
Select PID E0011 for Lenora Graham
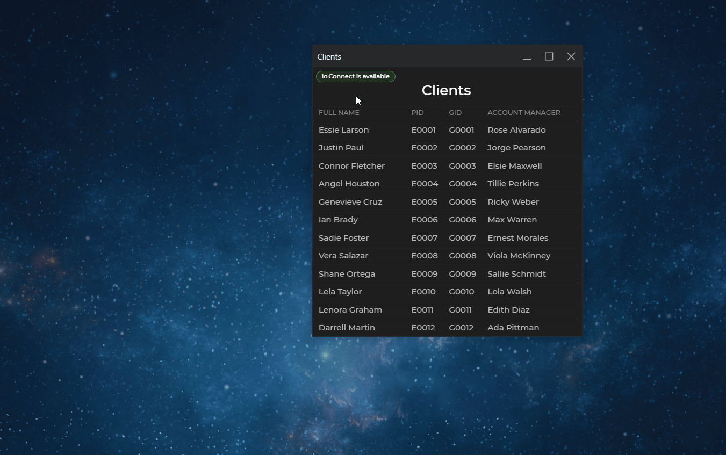click(423, 310)
